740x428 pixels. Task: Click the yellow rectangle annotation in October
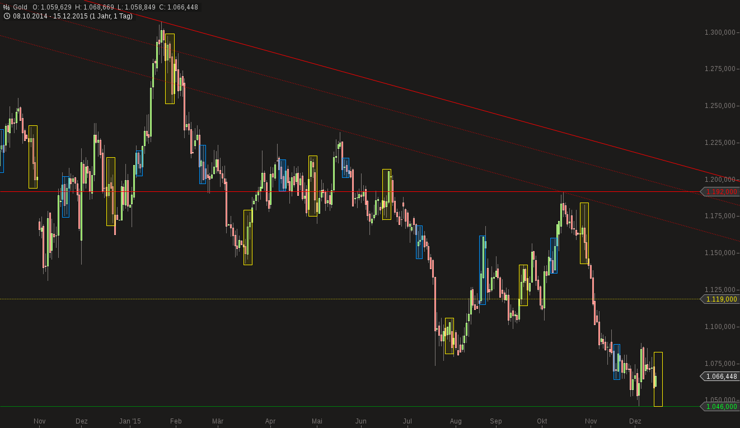click(x=584, y=233)
